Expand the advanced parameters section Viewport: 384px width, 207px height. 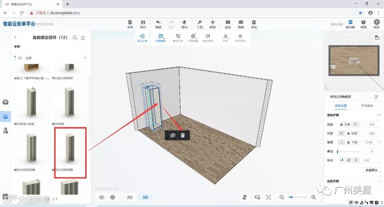379,181
